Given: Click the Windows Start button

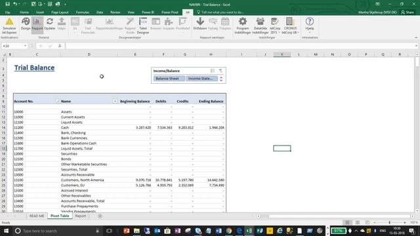Looking at the screenshot, I should (6, 231).
